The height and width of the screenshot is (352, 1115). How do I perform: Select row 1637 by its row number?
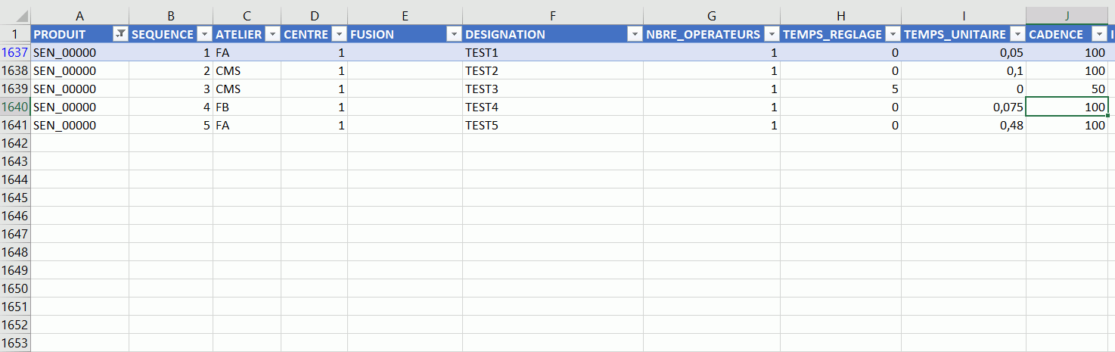pos(15,52)
